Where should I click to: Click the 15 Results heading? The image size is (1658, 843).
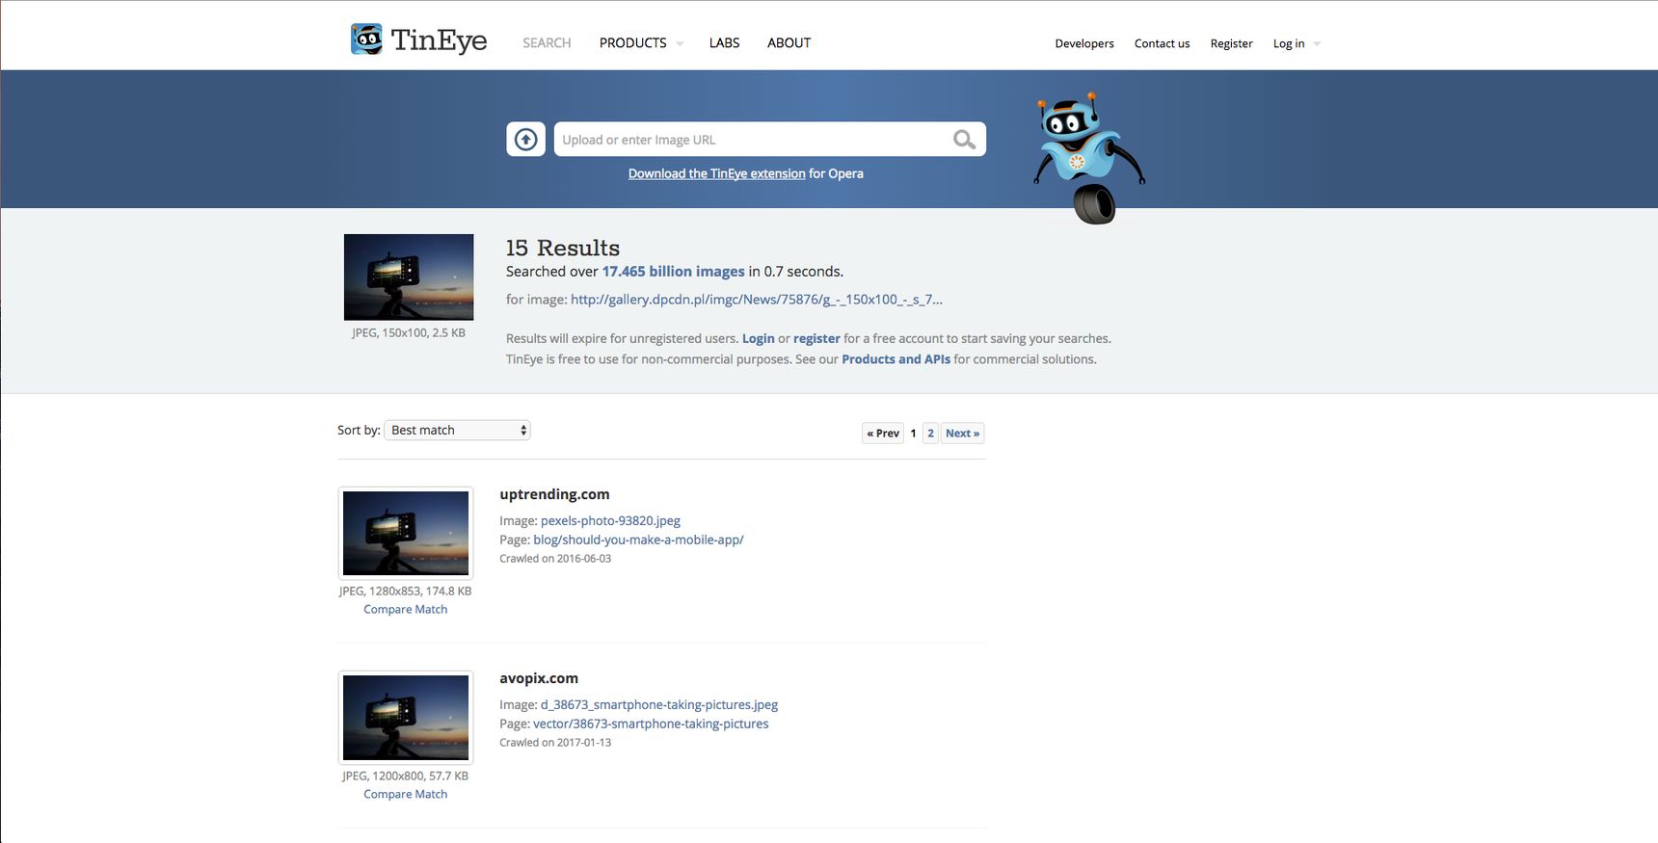click(x=563, y=248)
